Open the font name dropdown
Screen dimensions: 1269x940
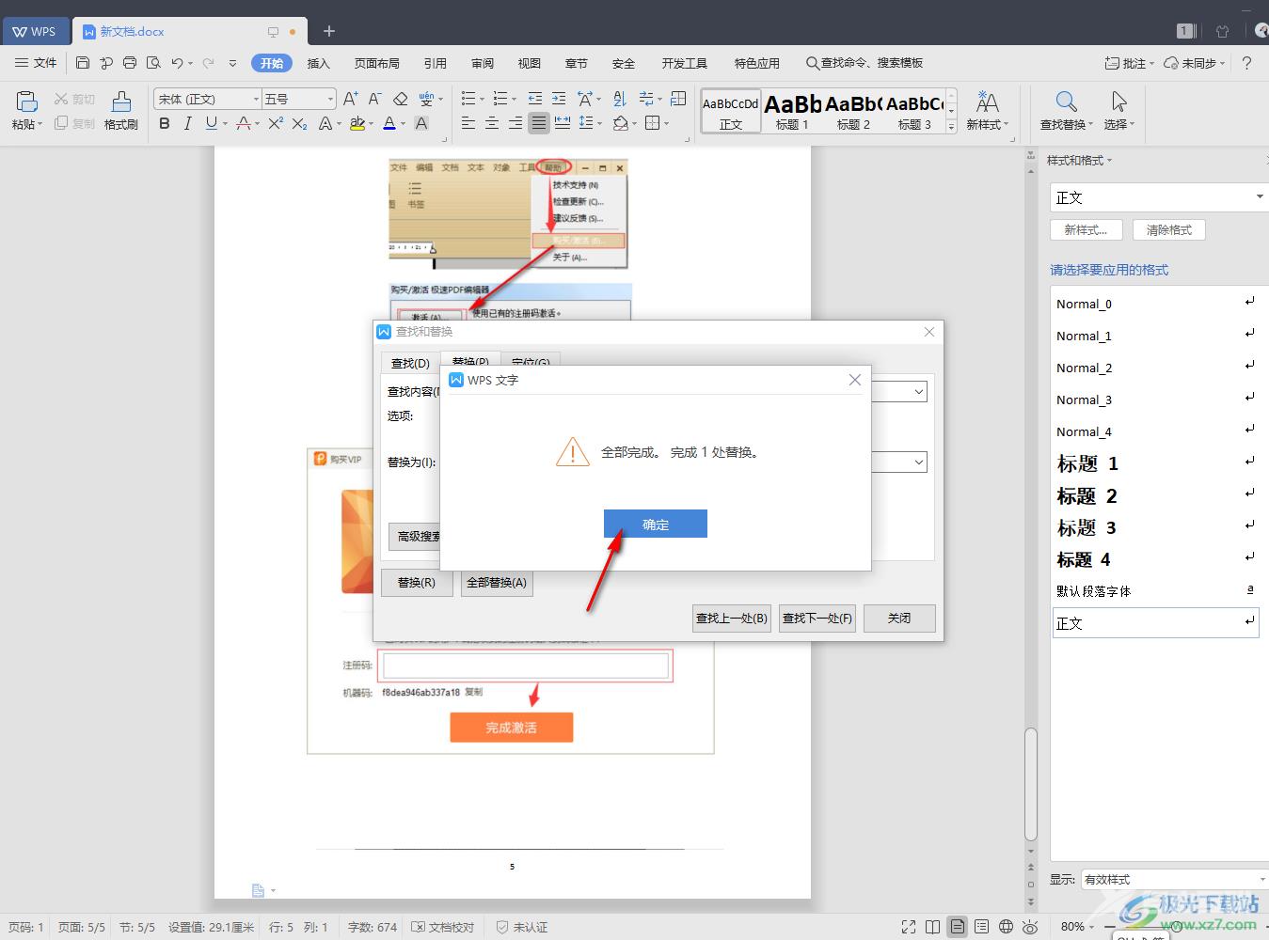(256, 99)
